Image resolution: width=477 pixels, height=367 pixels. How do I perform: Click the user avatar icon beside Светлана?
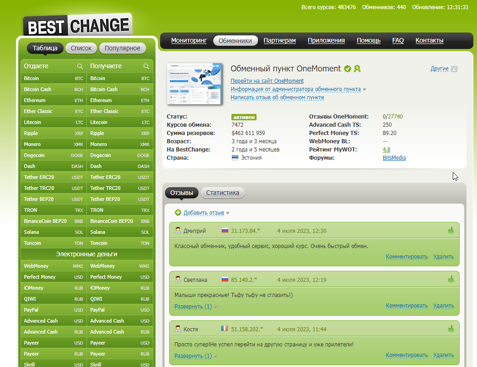178,279
